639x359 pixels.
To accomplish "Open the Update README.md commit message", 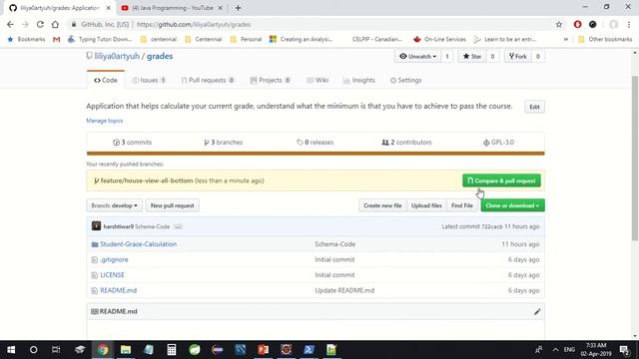I will [344, 290].
